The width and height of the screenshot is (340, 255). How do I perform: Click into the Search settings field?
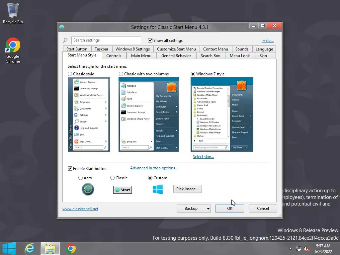tap(106, 40)
